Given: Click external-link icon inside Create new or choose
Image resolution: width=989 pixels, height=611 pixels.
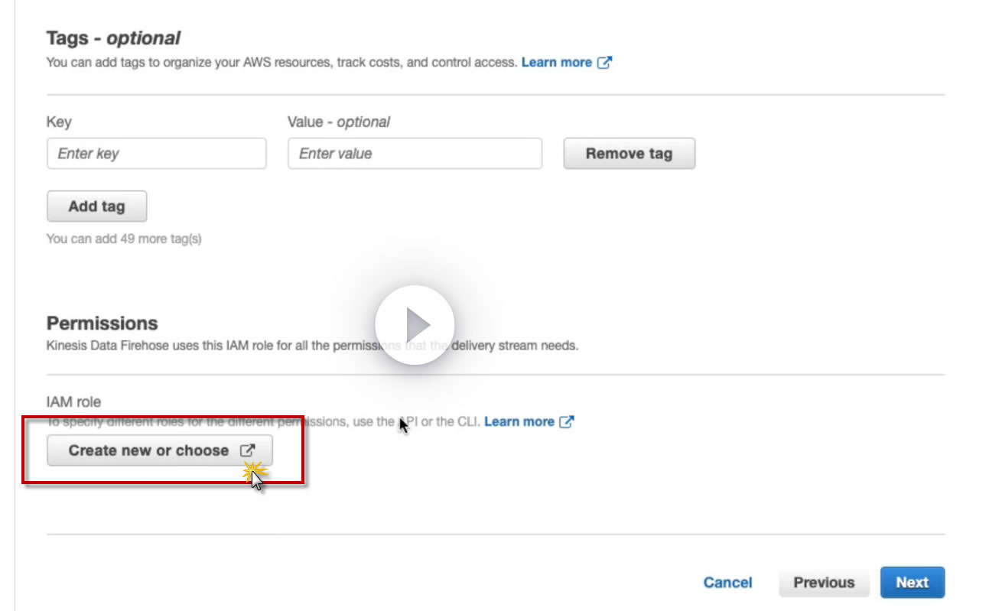Looking at the screenshot, I should tap(248, 450).
